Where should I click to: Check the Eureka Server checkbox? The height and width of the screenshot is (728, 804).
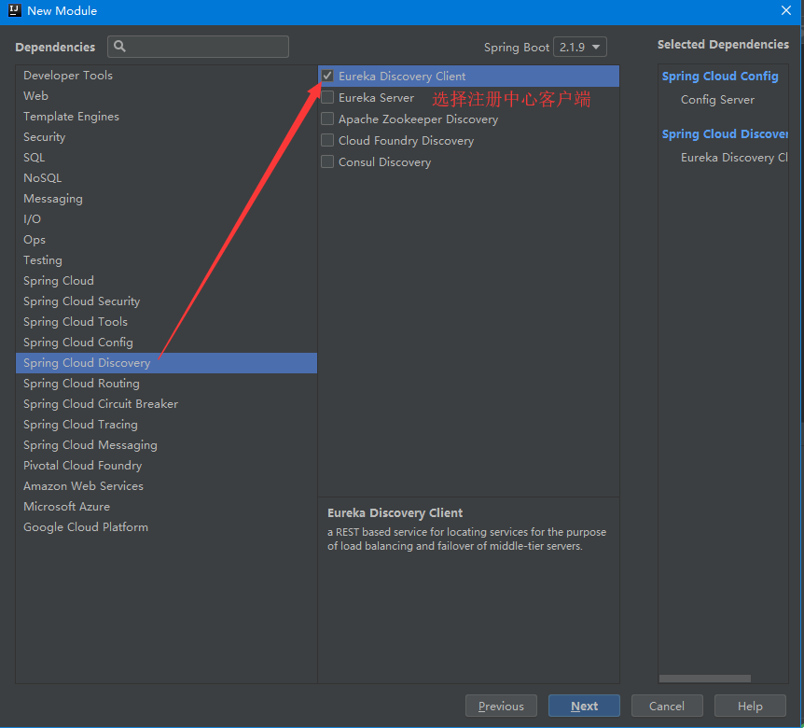(327, 97)
